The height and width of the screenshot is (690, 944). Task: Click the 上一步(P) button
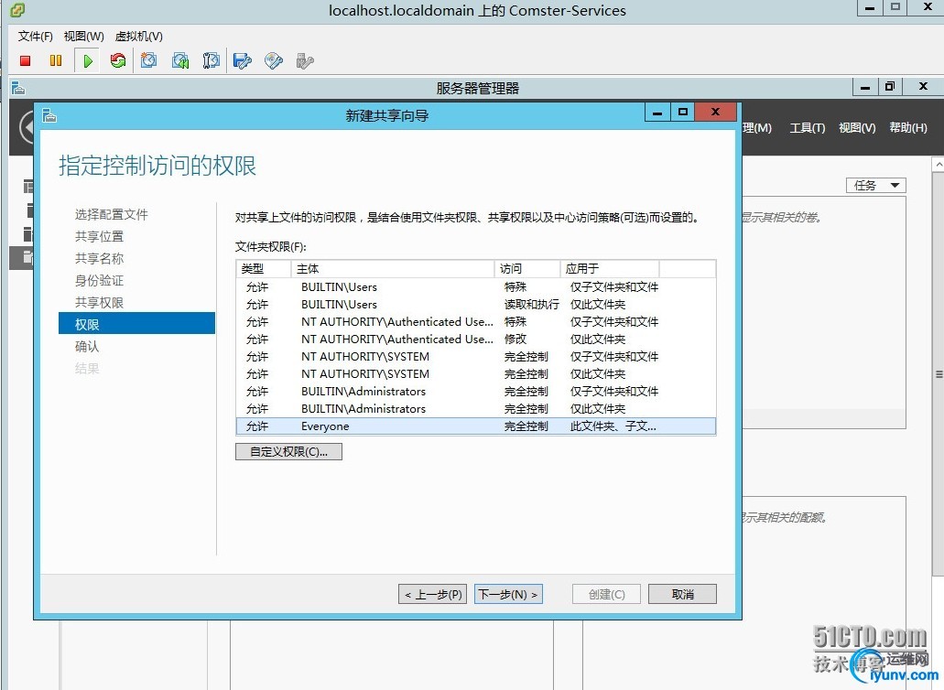[x=432, y=594]
